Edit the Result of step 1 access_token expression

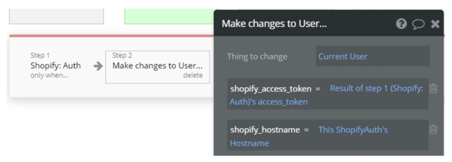376,88
